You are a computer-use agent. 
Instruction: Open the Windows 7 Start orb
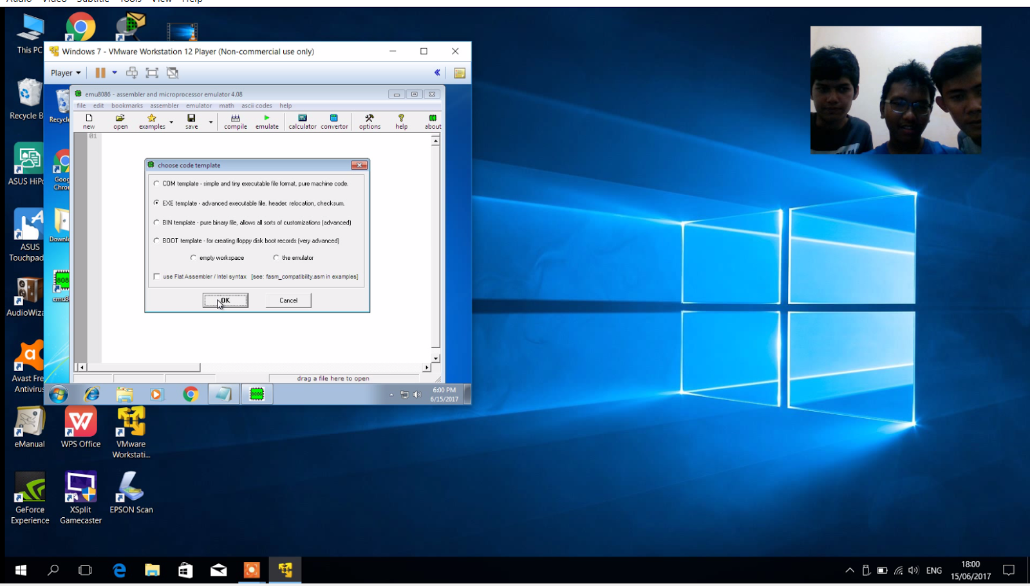[59, 394]
